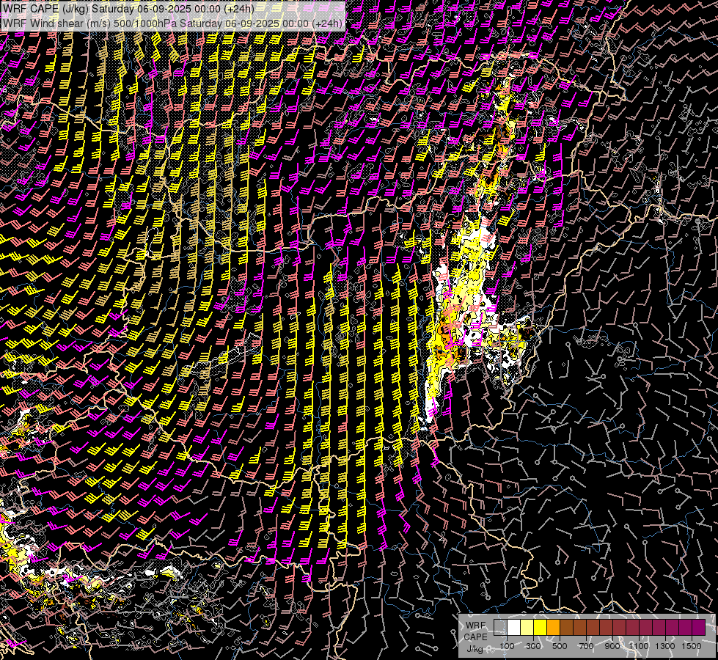This screenshot has height=660, width=718.
Task: Click the '100' legend value
Action: 507,646
